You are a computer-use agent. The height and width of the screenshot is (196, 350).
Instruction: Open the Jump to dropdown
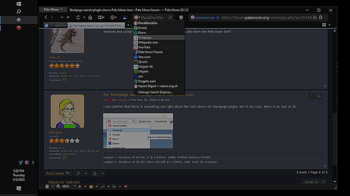pyautogui.click(x=314, y=182)
